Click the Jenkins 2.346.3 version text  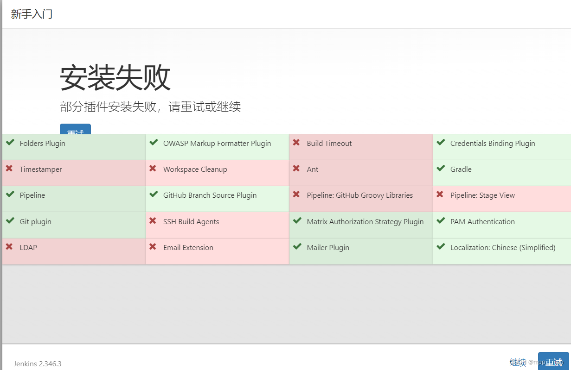pos(38,364)
